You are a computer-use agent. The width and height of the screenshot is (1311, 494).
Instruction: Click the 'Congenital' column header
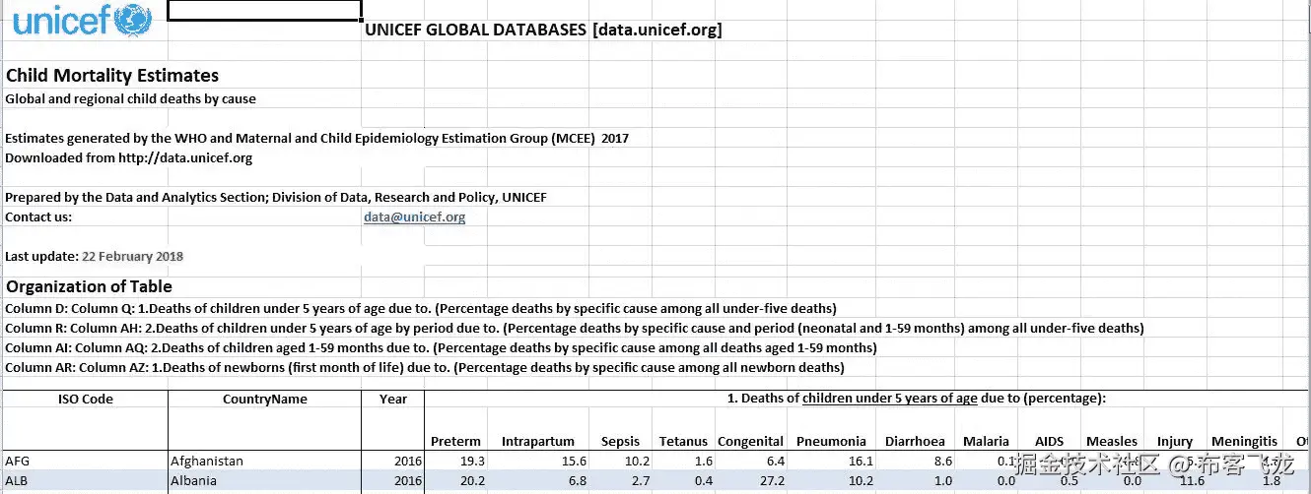[x=750, y=442]
